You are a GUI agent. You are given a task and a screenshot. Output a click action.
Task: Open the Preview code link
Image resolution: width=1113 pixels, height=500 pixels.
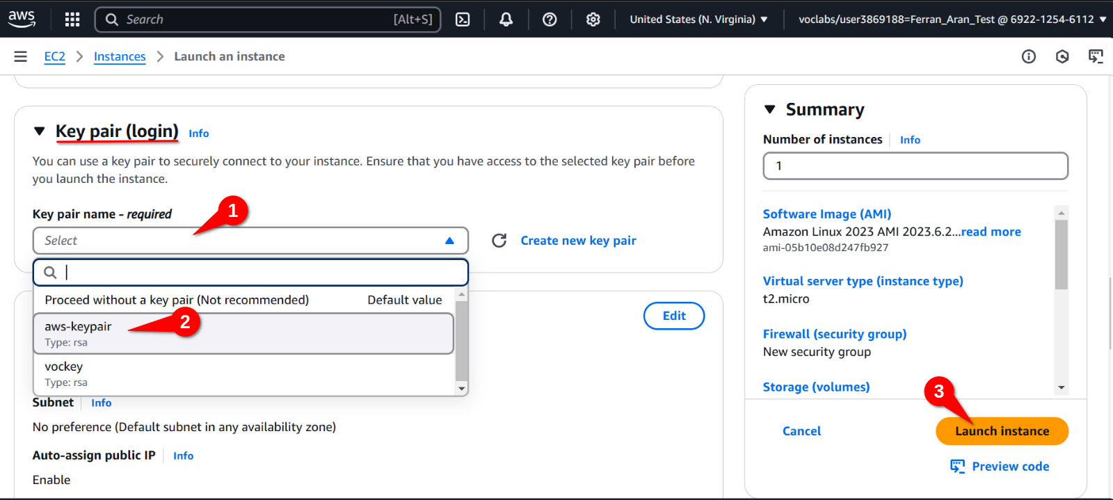coord(1000,467)
